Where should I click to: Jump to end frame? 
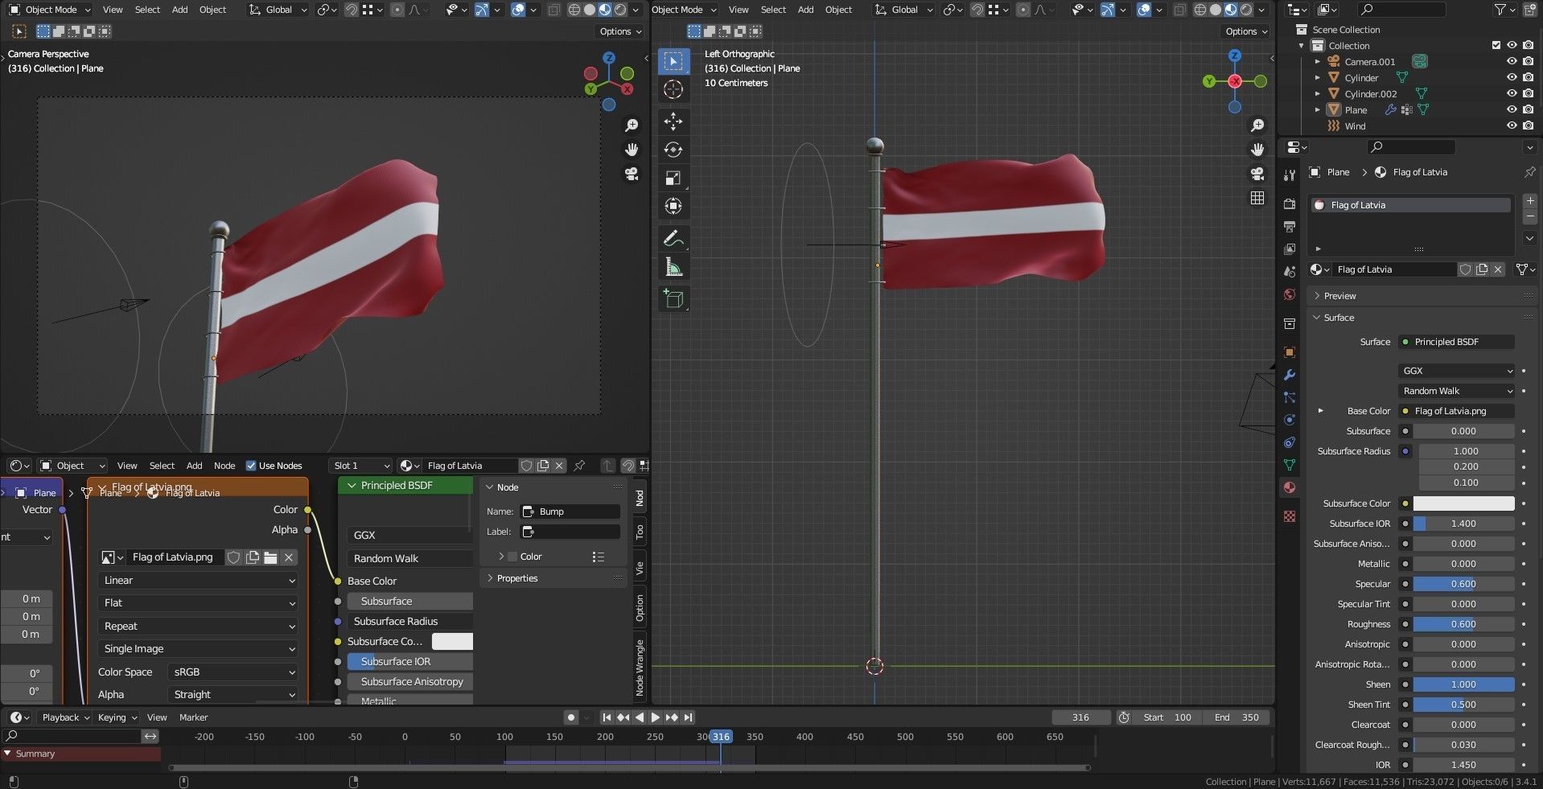click(689, 717)
